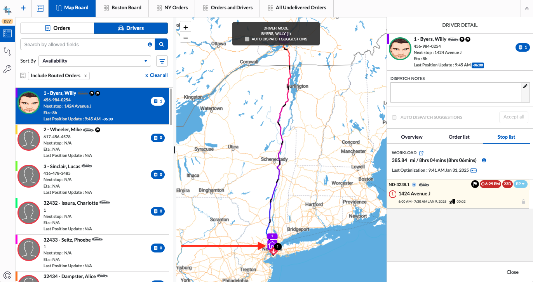Screen dimensions: 533x282
Task: Click the search magnifier button
Action: click(x=161, y=44)
